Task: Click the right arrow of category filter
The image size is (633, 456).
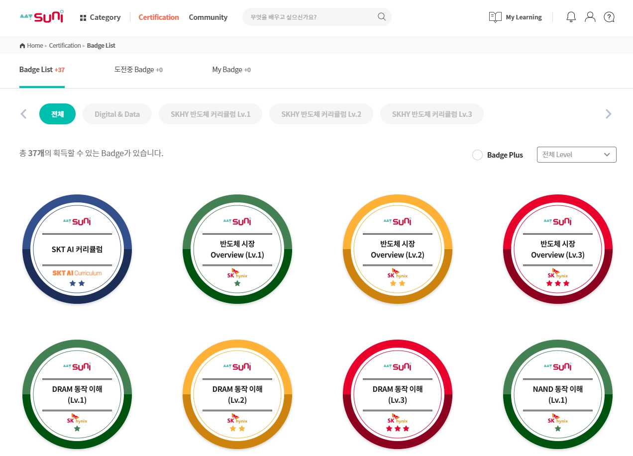Action: point(608,114)
